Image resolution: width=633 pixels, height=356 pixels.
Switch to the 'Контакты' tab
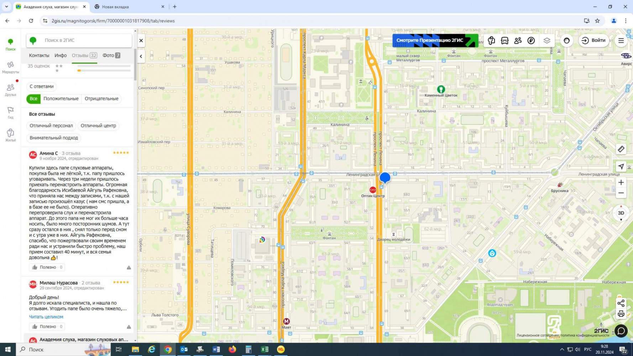coord(39,55)
